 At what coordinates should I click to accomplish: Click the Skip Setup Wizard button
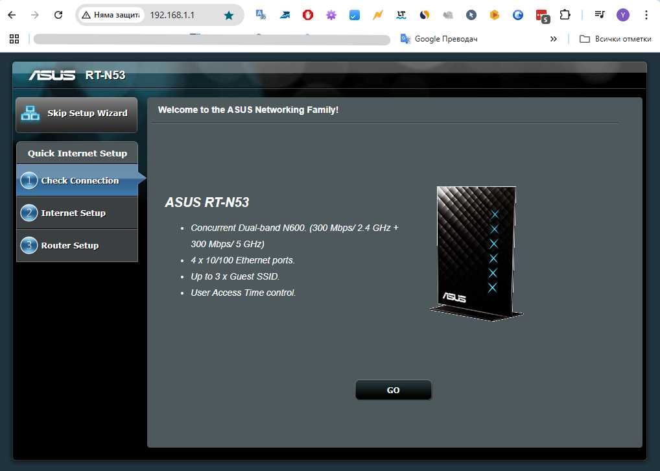pos(77,115)
